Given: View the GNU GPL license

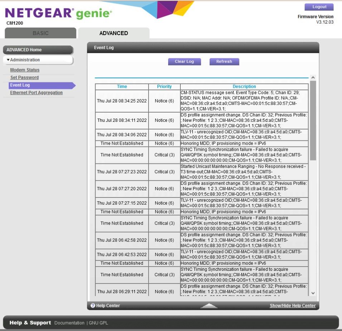Looking at the screenshot, I should (98, 322).
